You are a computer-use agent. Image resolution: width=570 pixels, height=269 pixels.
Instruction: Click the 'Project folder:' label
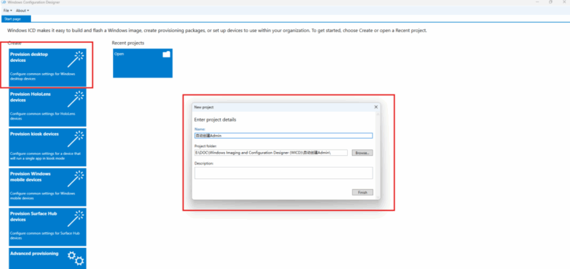[205, 146]
